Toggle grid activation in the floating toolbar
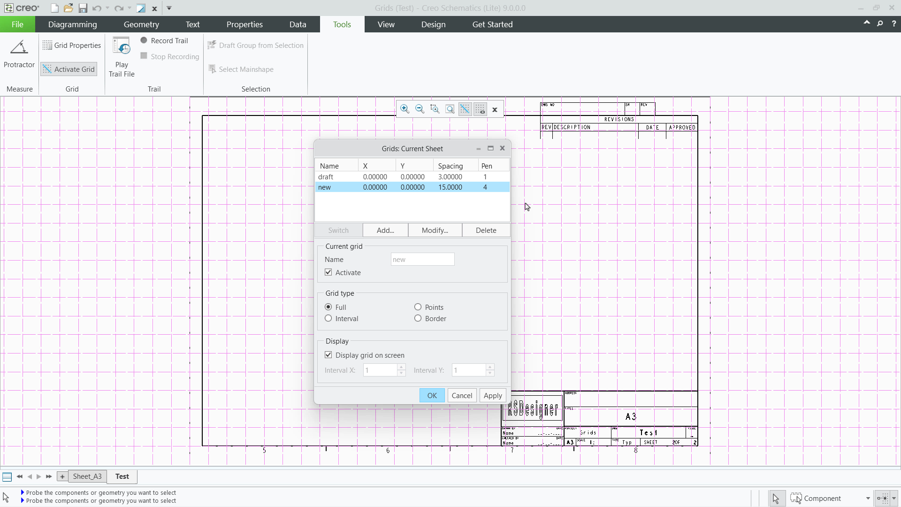Image resolution: width=901 pixels, height=507 pixels. 465,109
